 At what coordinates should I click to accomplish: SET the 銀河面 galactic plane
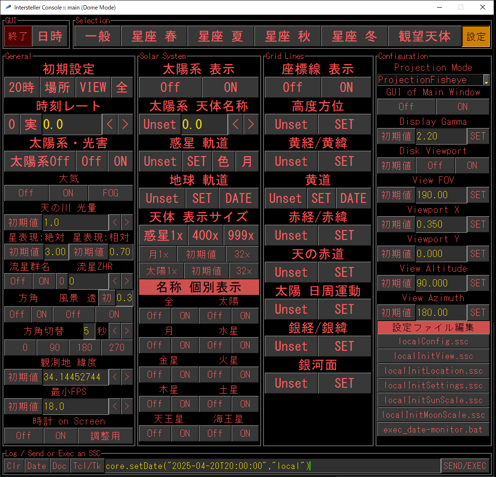pyautogui.click(x=344, y=383)
